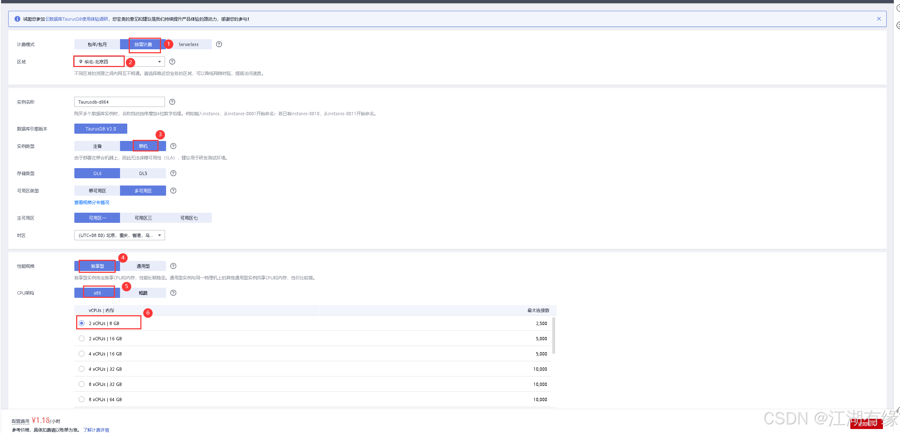Click help icon beside billing mode options

coord(219,44)
